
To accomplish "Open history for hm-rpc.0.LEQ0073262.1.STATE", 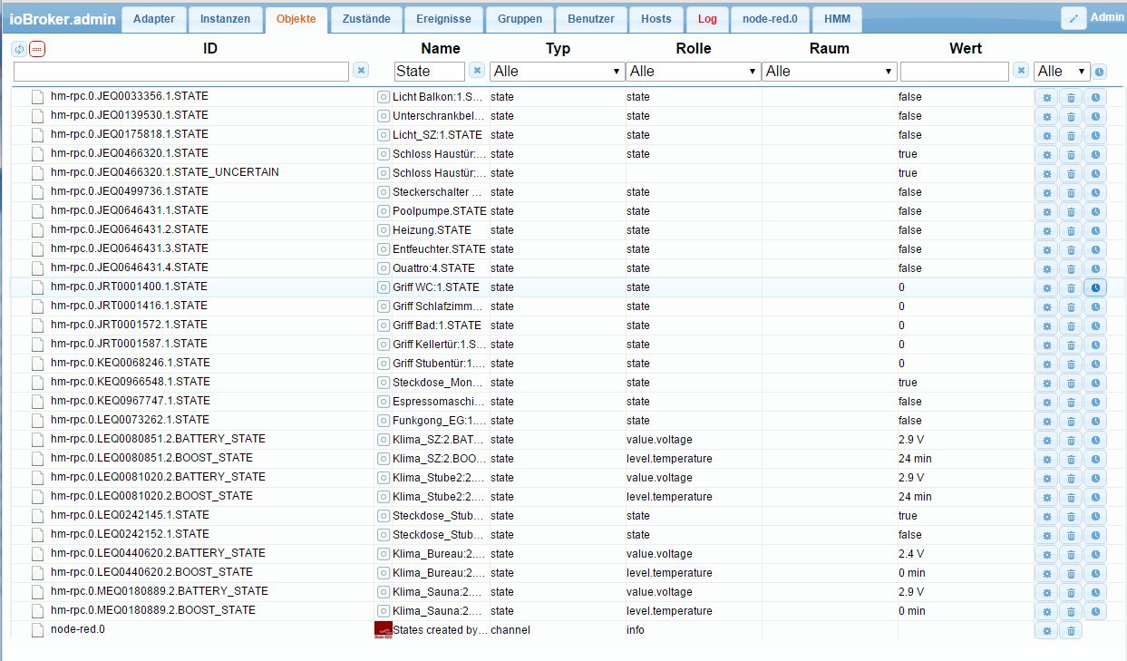I will 1095,421.
